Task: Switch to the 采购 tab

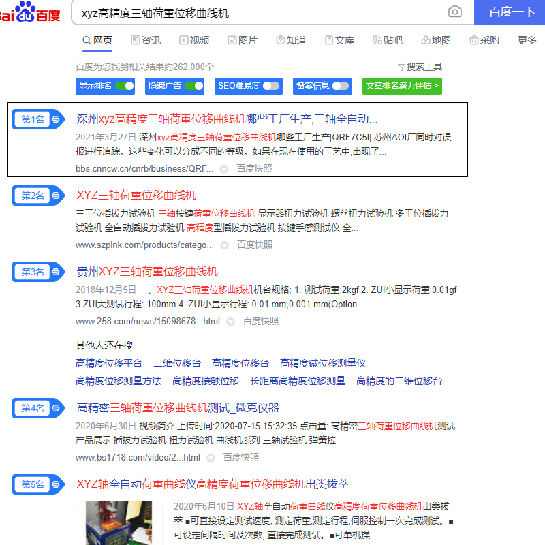Action: click(484, 40)
